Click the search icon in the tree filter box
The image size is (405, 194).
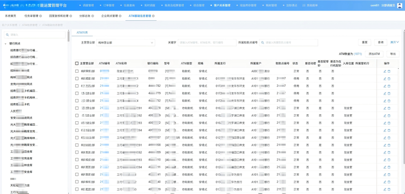[8, 34]
